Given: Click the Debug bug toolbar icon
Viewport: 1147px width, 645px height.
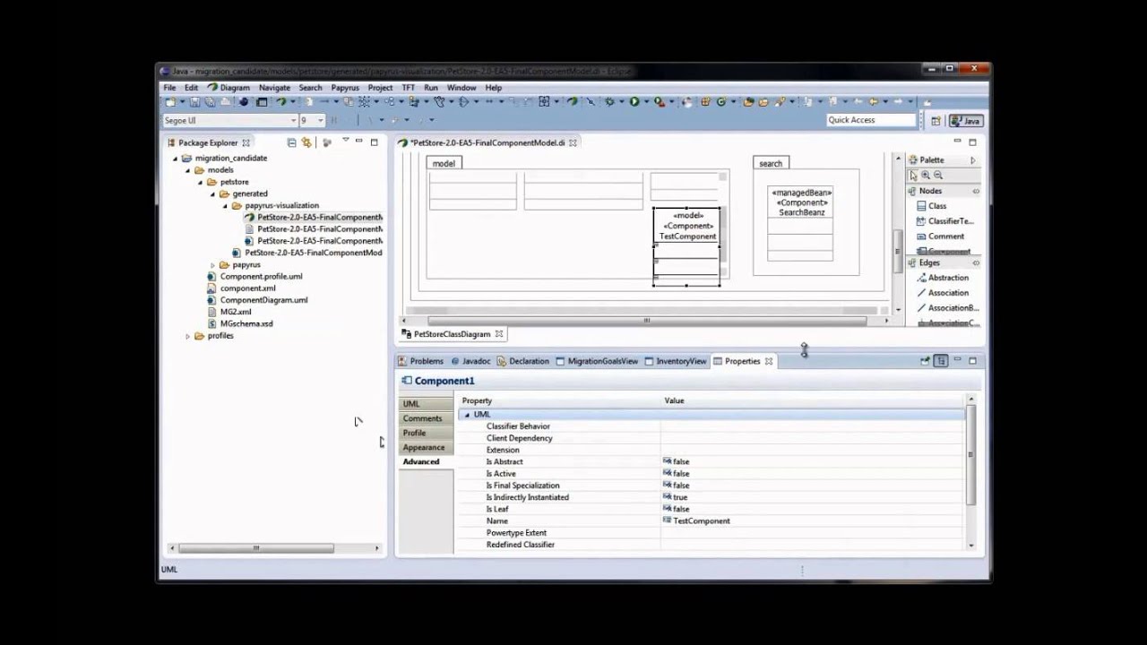Looking at the screenshot, I should click(610, 102).
